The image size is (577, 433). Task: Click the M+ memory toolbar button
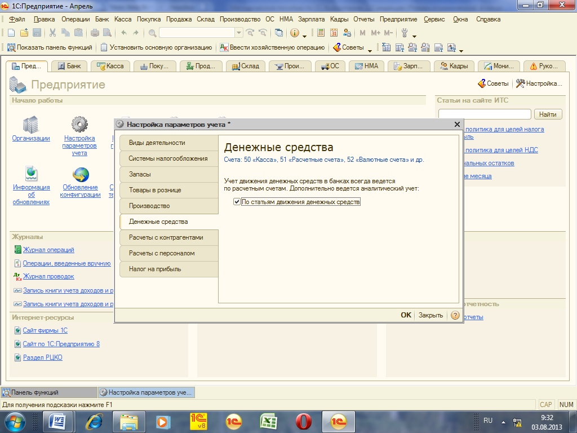(375, 33)
